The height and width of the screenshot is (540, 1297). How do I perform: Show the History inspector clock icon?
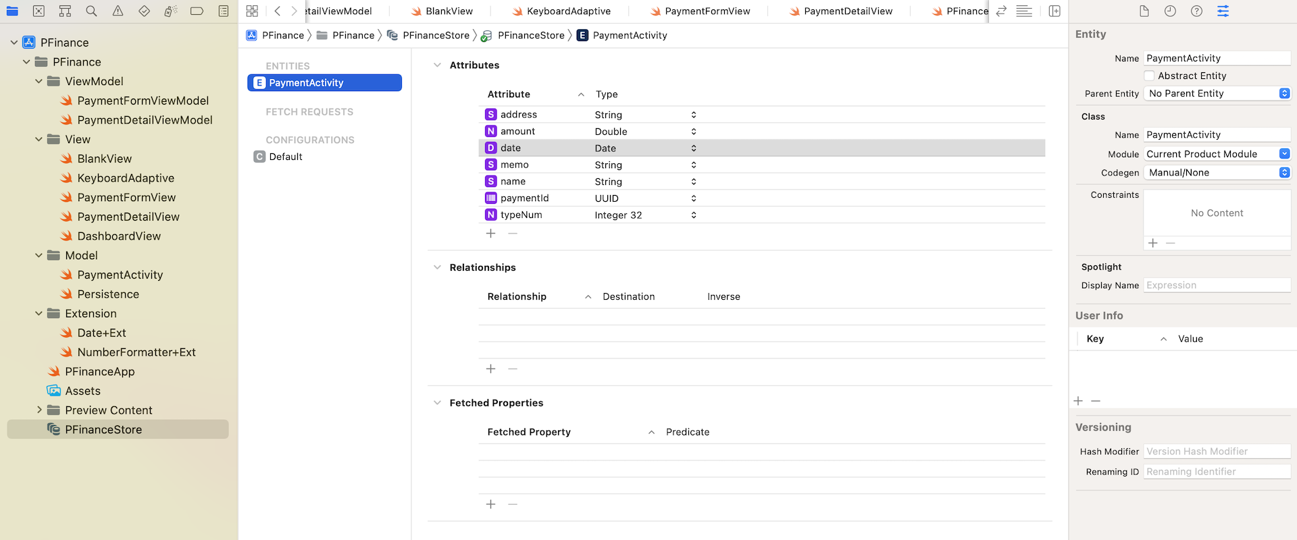[x=1170, y=11]
